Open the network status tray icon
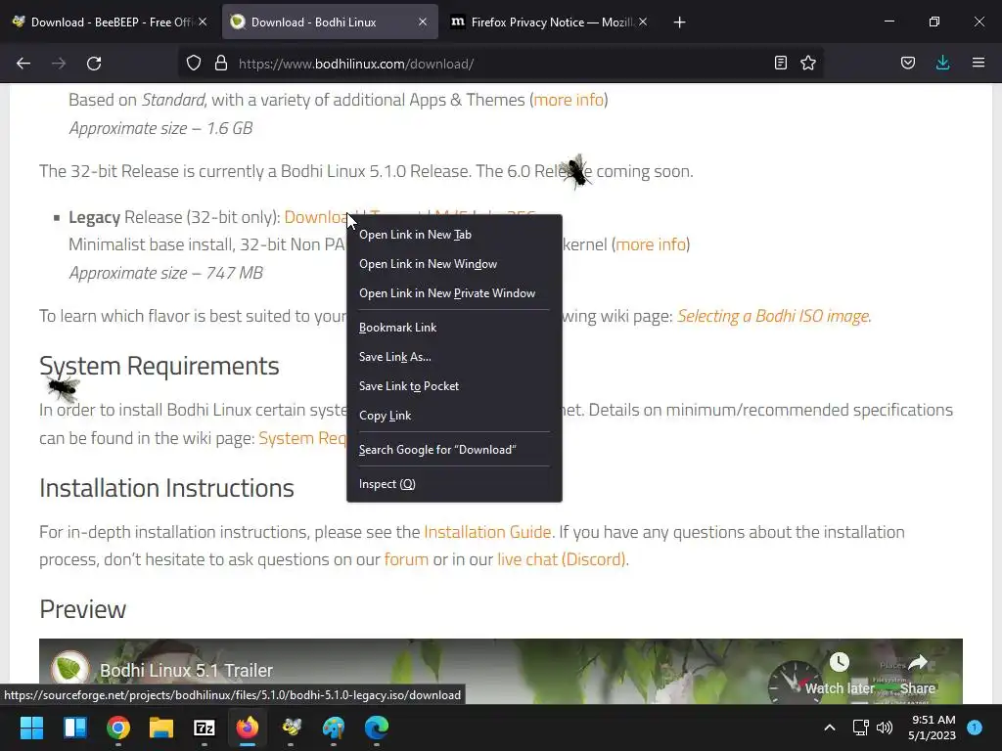Image resolution: width=1002 pixels, height=751 pixels. click(860, 728)
